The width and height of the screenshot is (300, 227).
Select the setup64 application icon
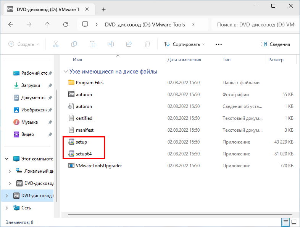(x=71, y=154)
